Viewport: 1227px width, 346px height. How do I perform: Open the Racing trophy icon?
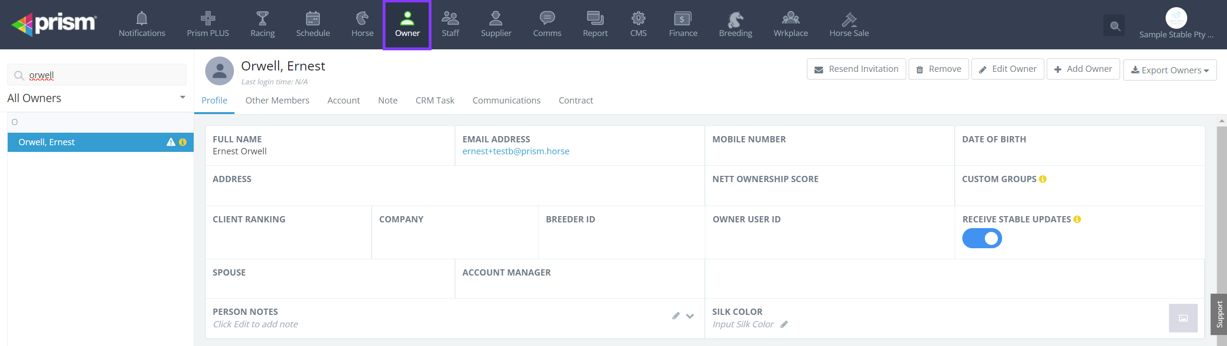tap(262, 19)
